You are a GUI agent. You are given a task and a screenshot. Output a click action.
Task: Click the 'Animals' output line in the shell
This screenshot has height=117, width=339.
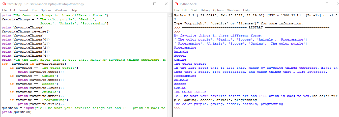[181, 52]
